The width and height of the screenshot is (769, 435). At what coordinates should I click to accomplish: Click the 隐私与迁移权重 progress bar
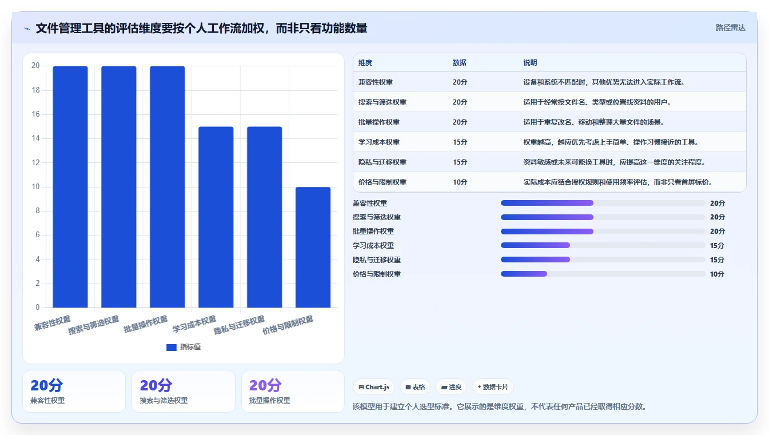603,260
